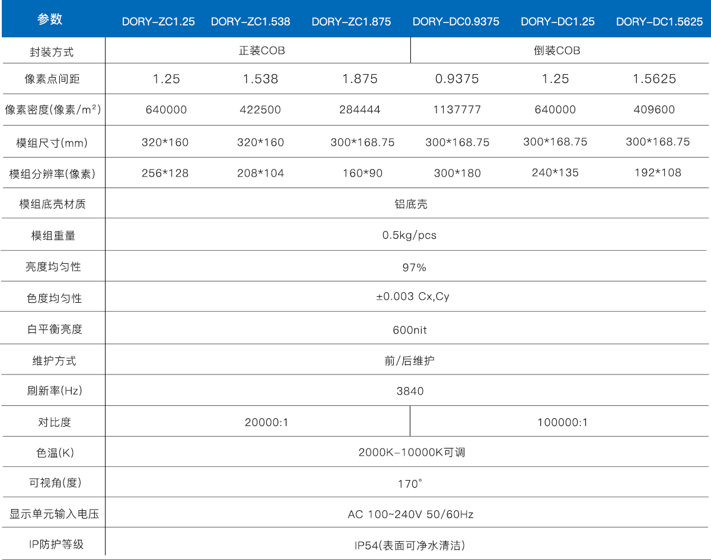Image resolution: width=711 pixels, height=560 pixels.
Task: Click the 600nit white balance brightness value
Action: coord(409,329)
